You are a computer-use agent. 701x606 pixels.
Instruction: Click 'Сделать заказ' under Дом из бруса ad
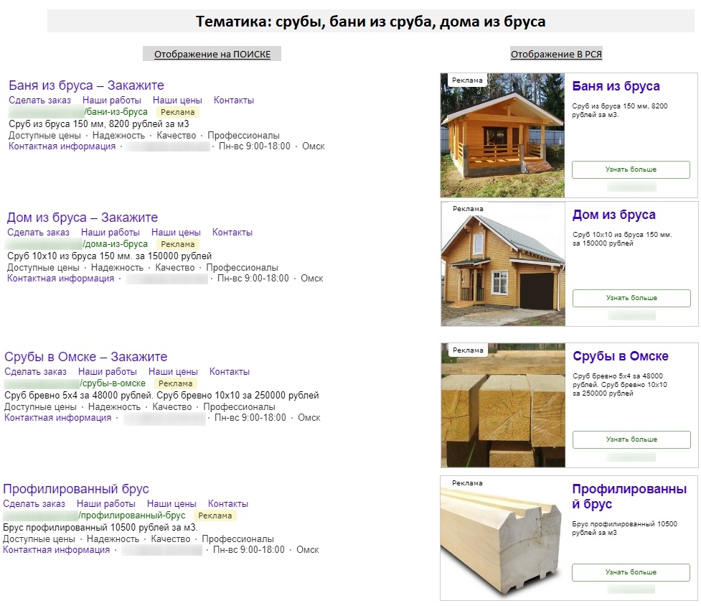click(39, 232)
